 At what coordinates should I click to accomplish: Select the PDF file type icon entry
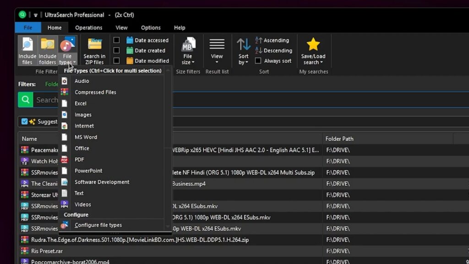coord(65,159)
